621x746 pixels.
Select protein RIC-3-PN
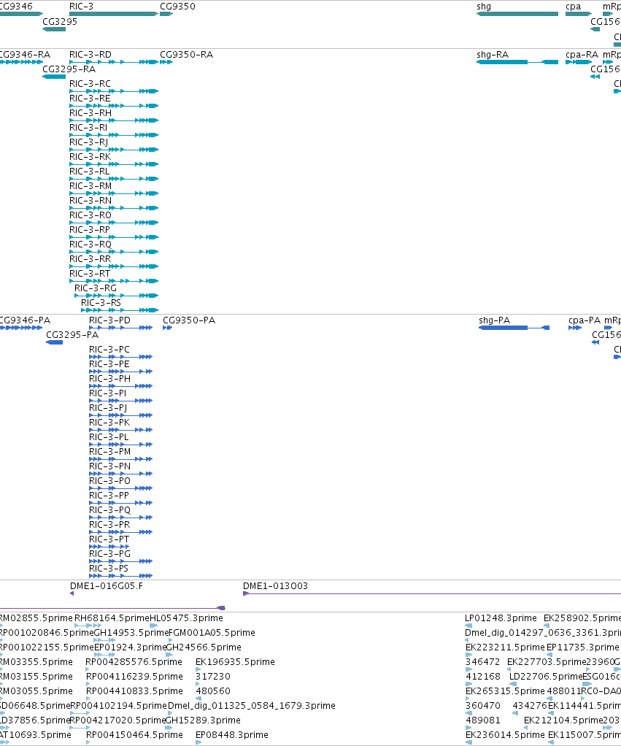click(x=121, y=474)
